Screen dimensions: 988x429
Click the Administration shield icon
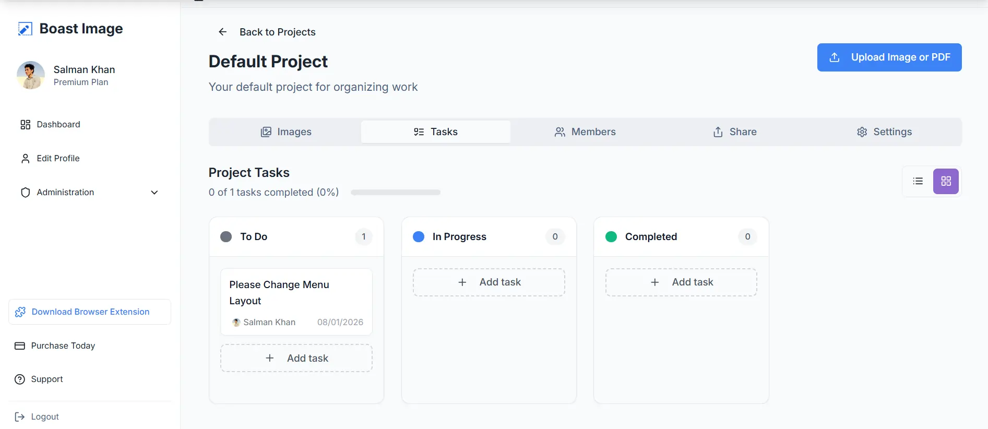(25, 193)
